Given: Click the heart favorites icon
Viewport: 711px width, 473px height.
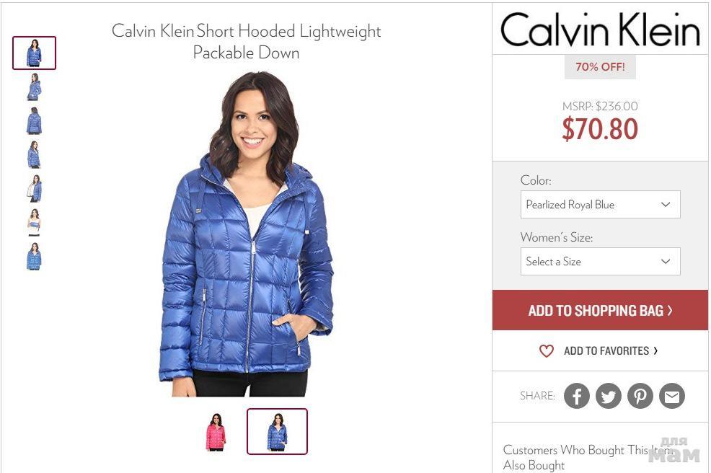Looking at the screenshot, I should 547,351.
